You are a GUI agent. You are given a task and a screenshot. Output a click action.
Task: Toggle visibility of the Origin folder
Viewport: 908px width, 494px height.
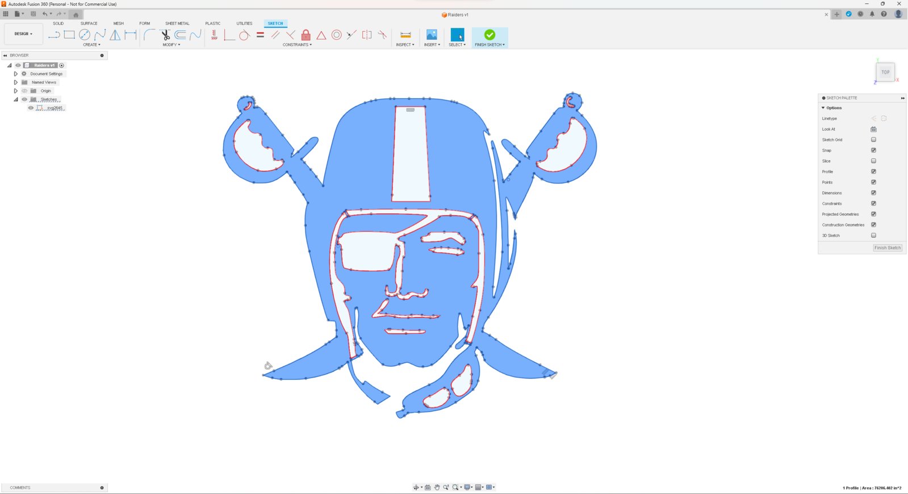[x=24, y=91]
